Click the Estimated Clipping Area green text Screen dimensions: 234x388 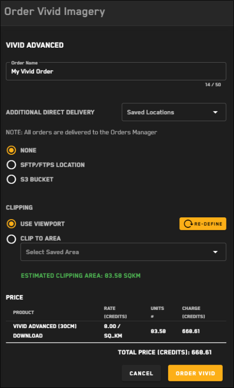(x=80, y=276)
